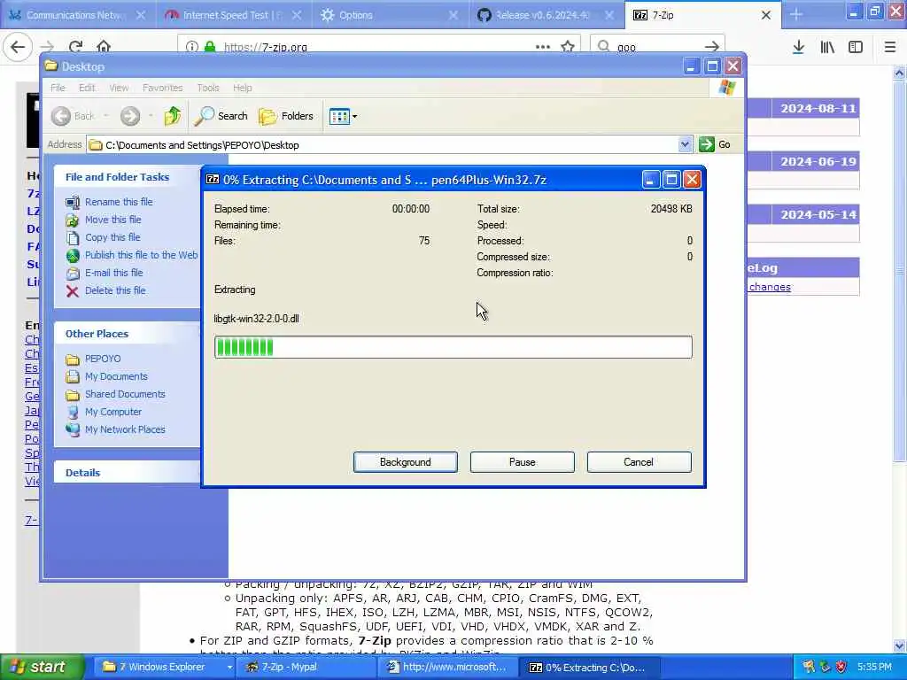The image size is (907, 680).
Task: Click browser back arrow button
Action: pos(18,46)
